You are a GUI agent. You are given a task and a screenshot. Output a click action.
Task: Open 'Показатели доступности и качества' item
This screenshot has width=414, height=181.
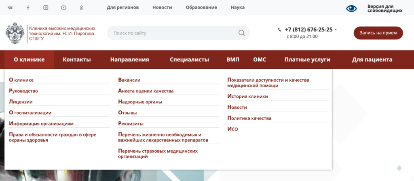click(x=268, y=83)
